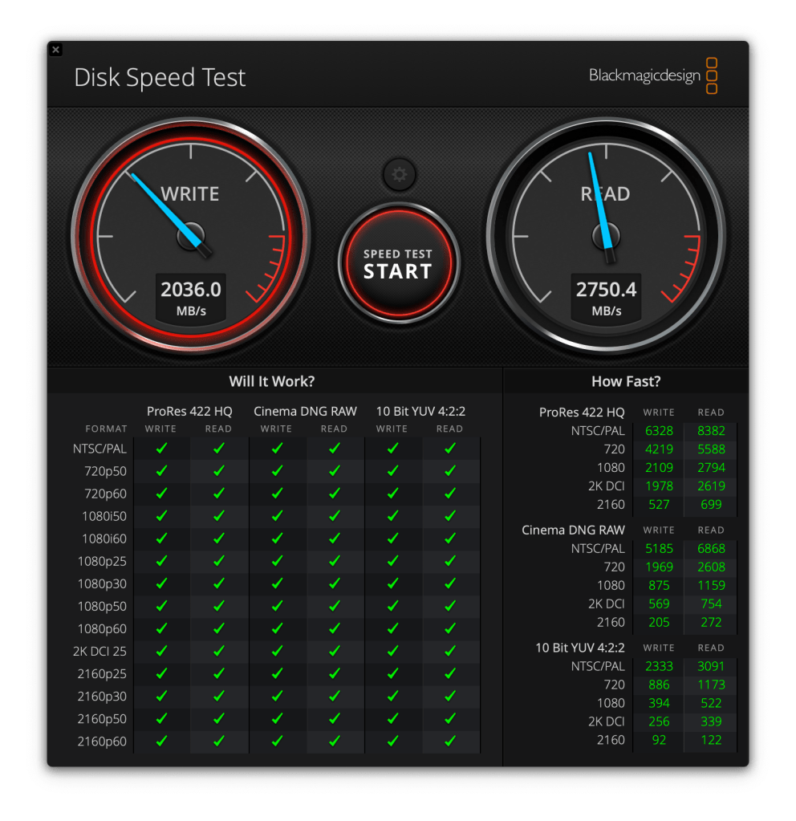Click 1080p30 ProRes 422 HQ read checkmark
Image resolution: width=796 pixels, height=821 pixels.
pos(219,583)
